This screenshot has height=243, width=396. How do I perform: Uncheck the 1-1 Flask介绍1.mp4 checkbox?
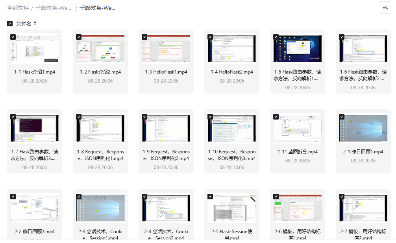[13, 37]
